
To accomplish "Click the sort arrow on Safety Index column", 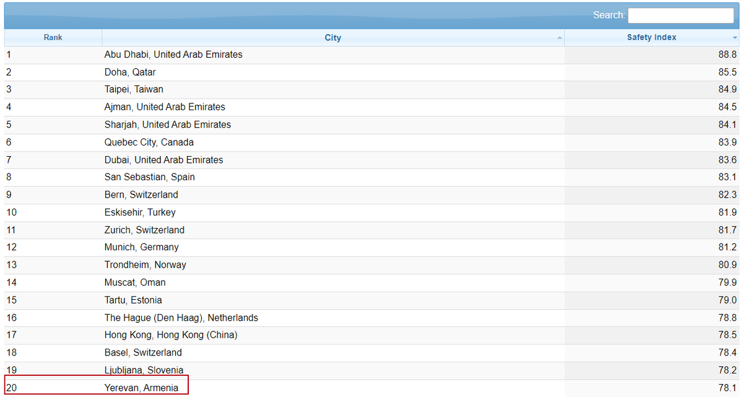I will (x=734, y=38).
